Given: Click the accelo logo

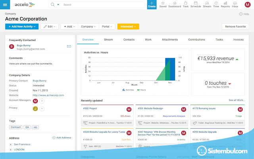Looking at the screenshot, I should tap(25, 4).
